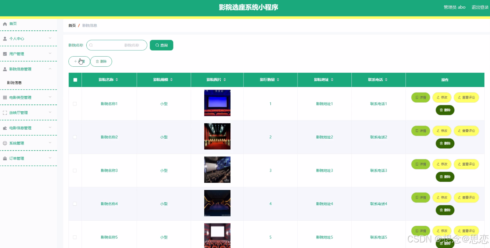Click the outlined 删除 batch delete button

(x=101, y=61)
